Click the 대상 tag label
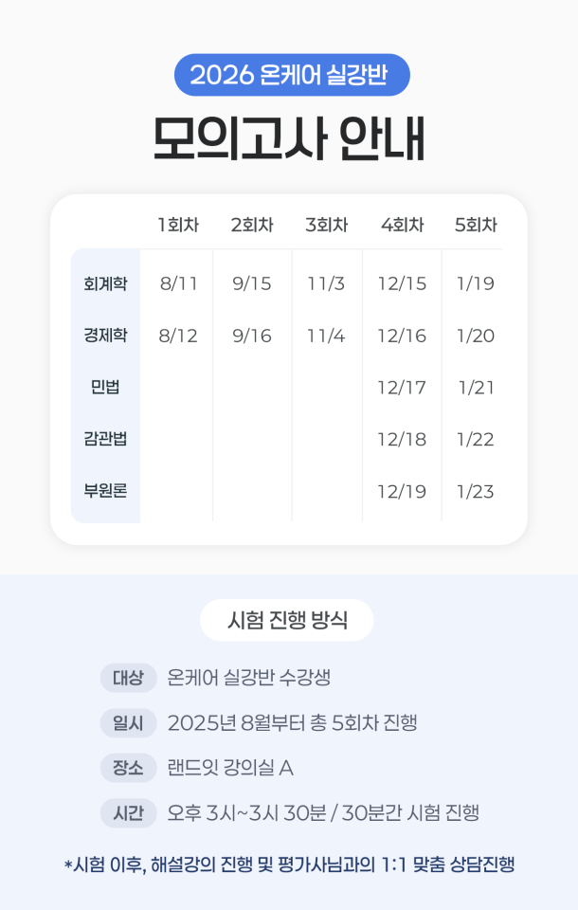This screenshot has height=910, width=578. pyautogui.click(x=128, y=678)
